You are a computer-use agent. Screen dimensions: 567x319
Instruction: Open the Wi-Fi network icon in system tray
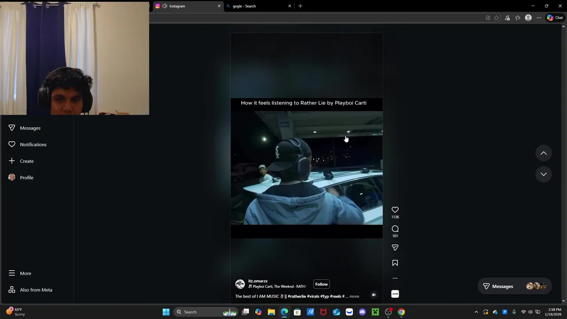click(523, 312)
